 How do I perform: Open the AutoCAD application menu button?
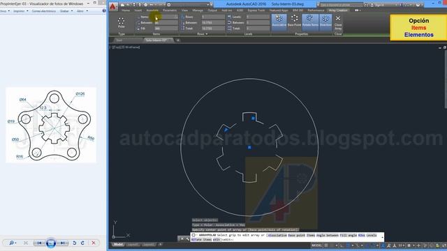pyautogui.click(x=113, y=6)
